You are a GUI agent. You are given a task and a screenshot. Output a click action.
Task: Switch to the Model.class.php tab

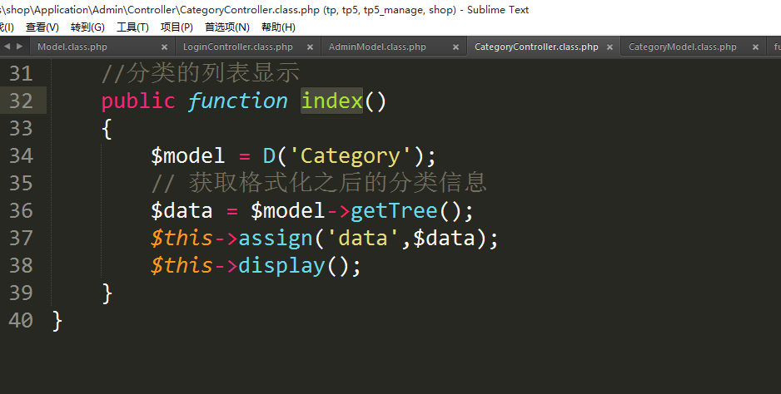72,47
